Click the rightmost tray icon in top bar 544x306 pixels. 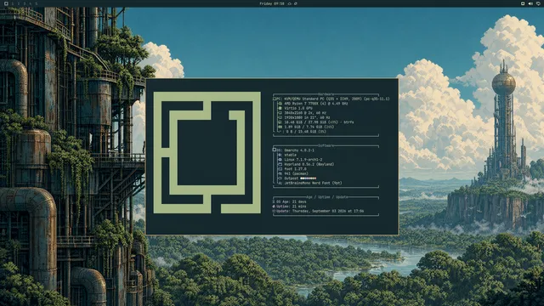tap(538, 3)
